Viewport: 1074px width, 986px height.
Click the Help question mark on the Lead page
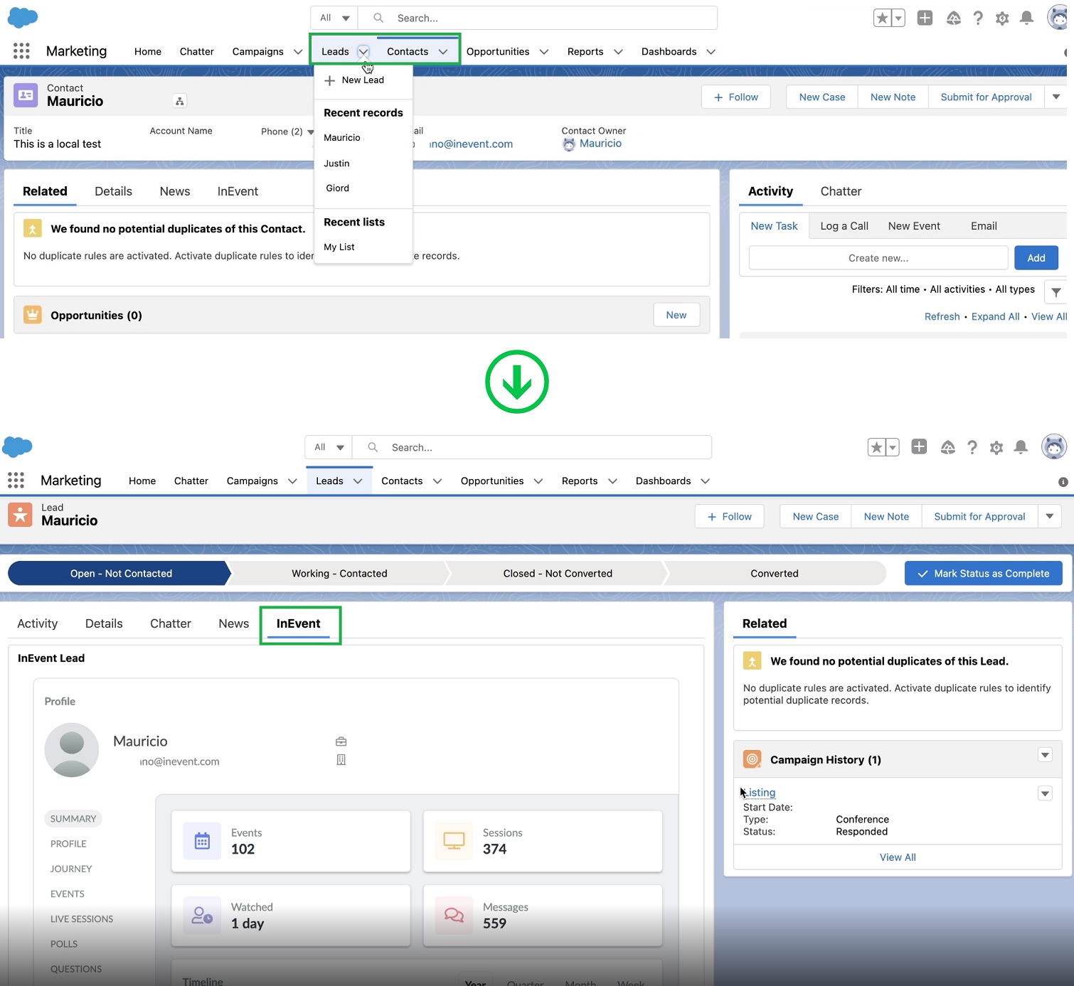click(x=972, y=446)
